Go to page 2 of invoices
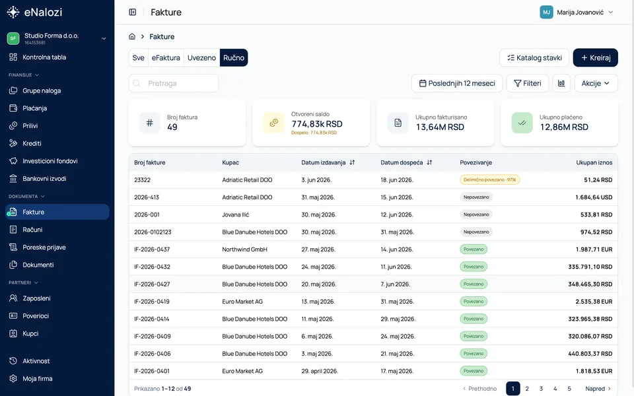The width and height of the screenshot is (634, 396). point(527,389)
